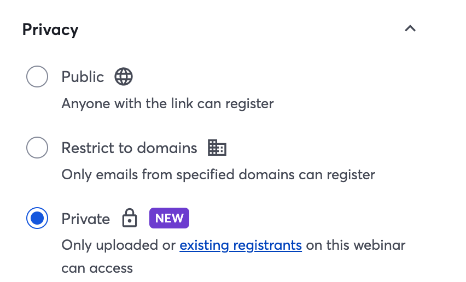The height and width of the screenshot is (282, 466).
Task: Select the Public radio button
Action: (x=37, y=77)
